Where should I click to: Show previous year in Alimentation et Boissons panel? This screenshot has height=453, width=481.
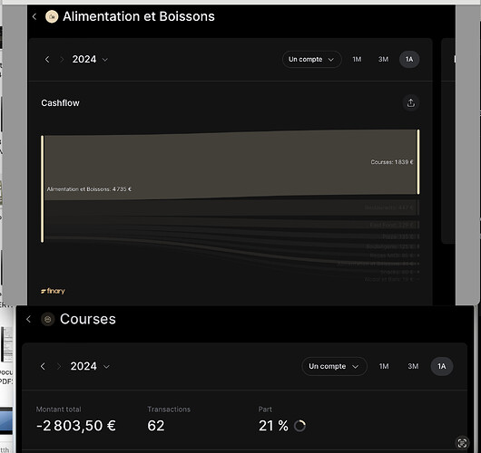47,60
